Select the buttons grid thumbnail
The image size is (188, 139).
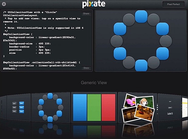(18, 107)
